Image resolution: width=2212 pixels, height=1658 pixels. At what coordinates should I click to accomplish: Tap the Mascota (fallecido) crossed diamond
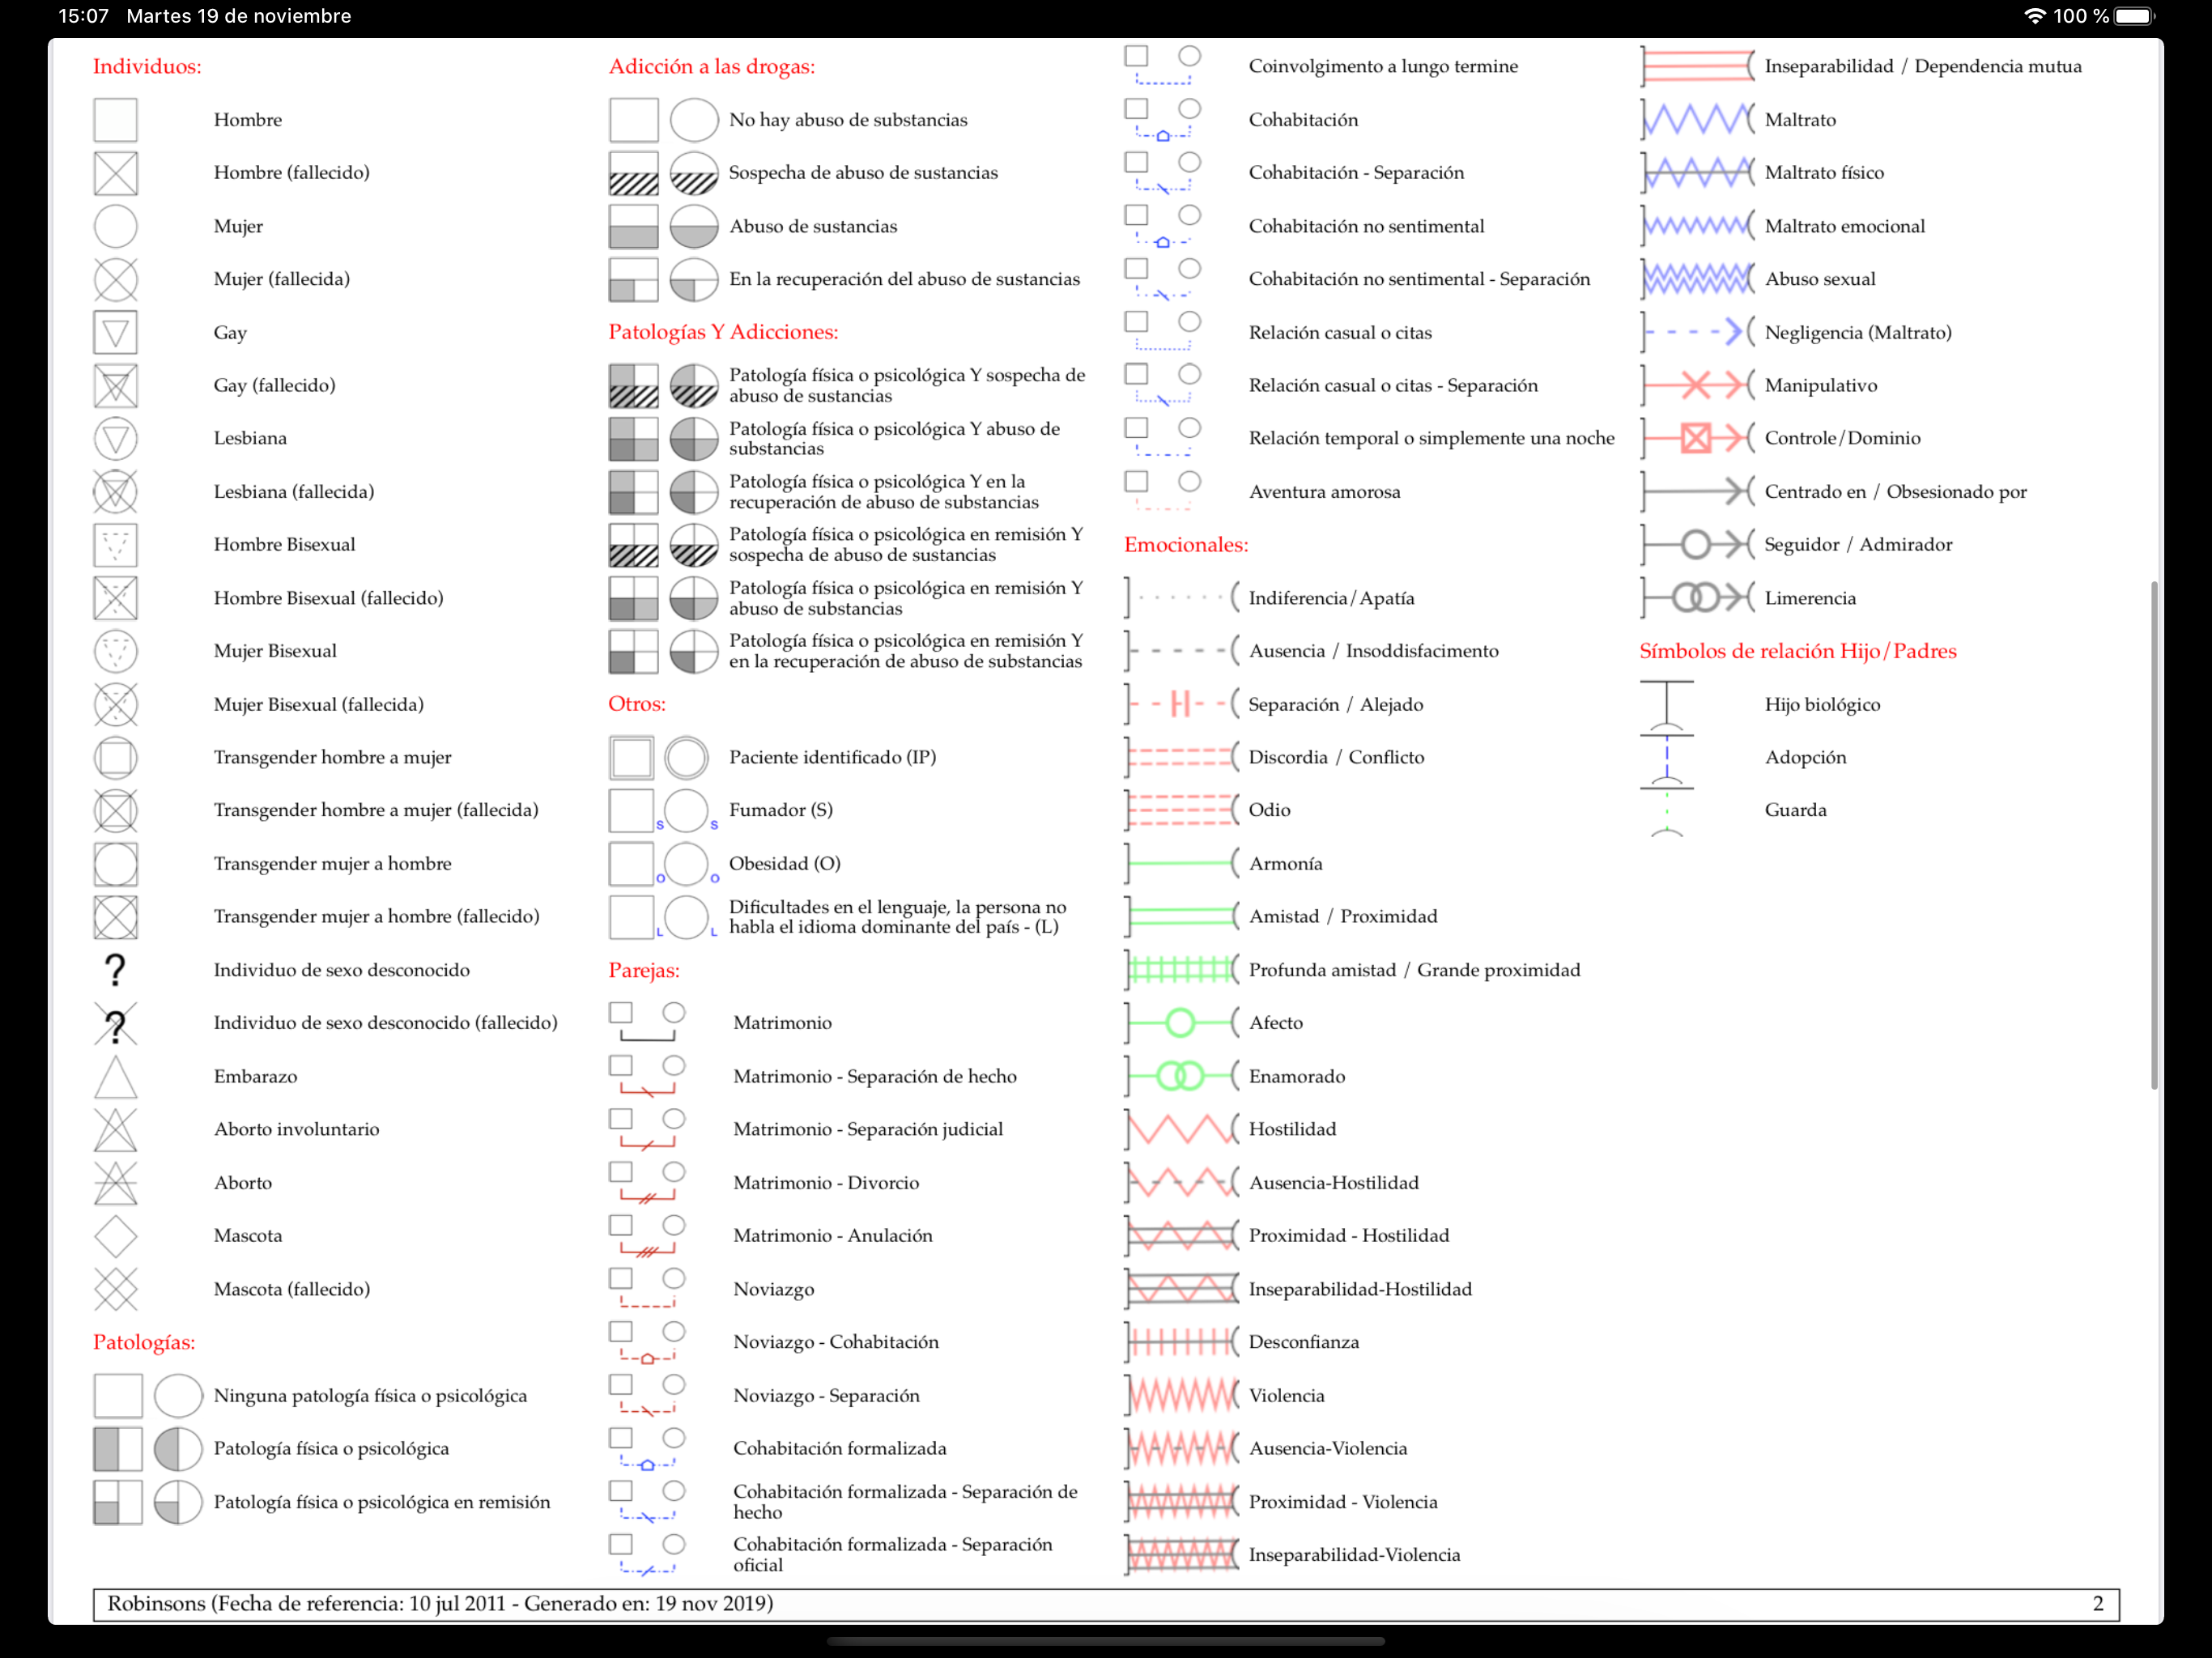(x=115, y=1289)
